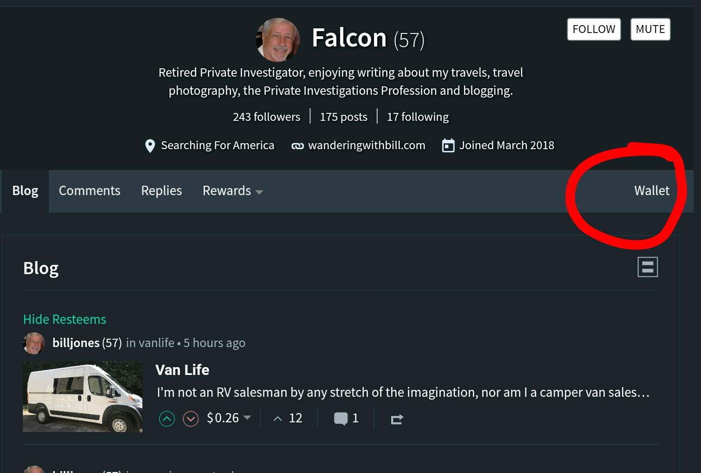Switch to the Replies tab

[x=161, y=191]
